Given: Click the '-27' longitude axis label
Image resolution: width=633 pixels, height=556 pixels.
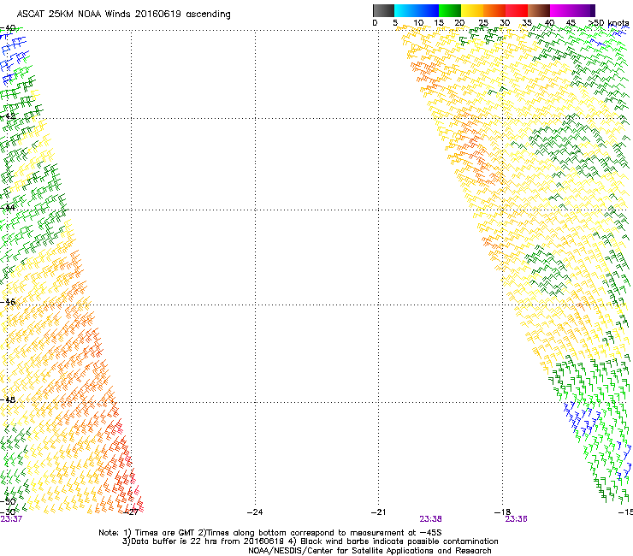Looking at the screenshot, I should click(131, 512).
